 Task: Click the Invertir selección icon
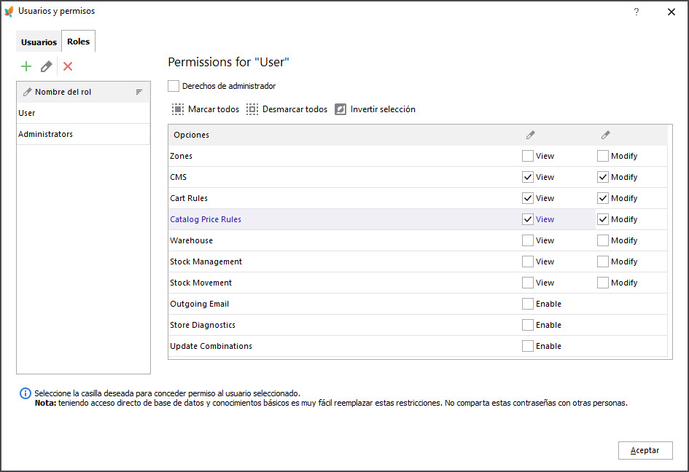coord(340,109)
